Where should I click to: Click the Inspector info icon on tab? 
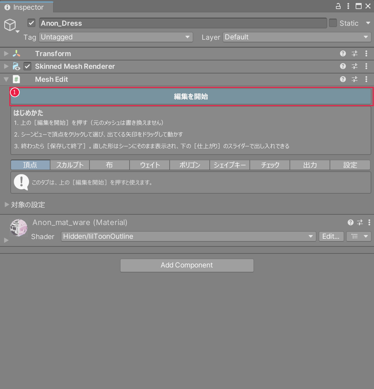pyautogui.click(x=7, y=7)
